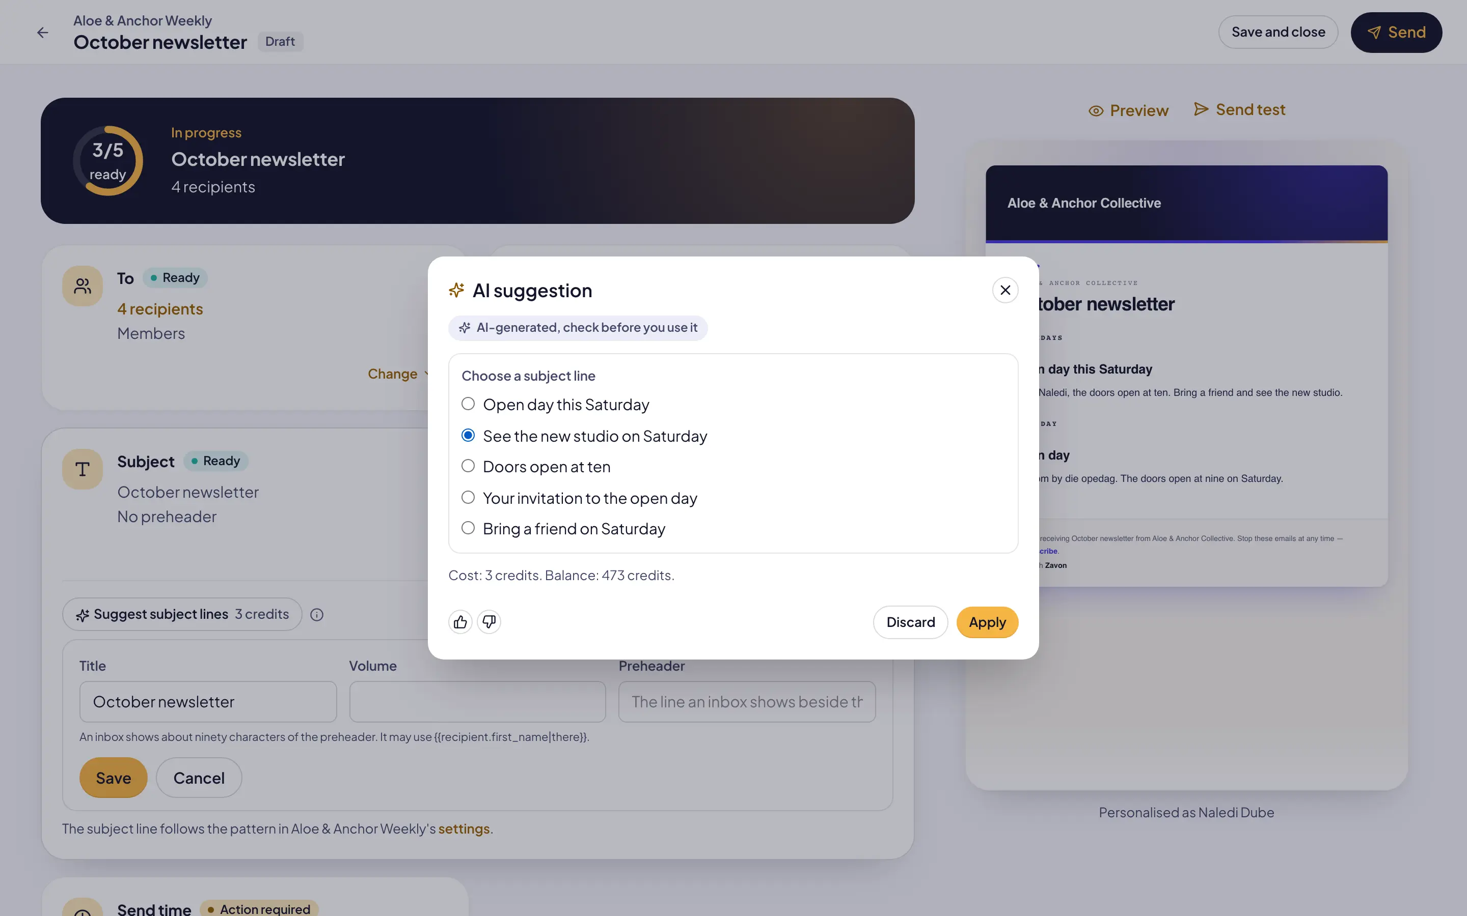Click the email preview thumbnail header
The image size is (1467, 916).
click(1186, 203)
